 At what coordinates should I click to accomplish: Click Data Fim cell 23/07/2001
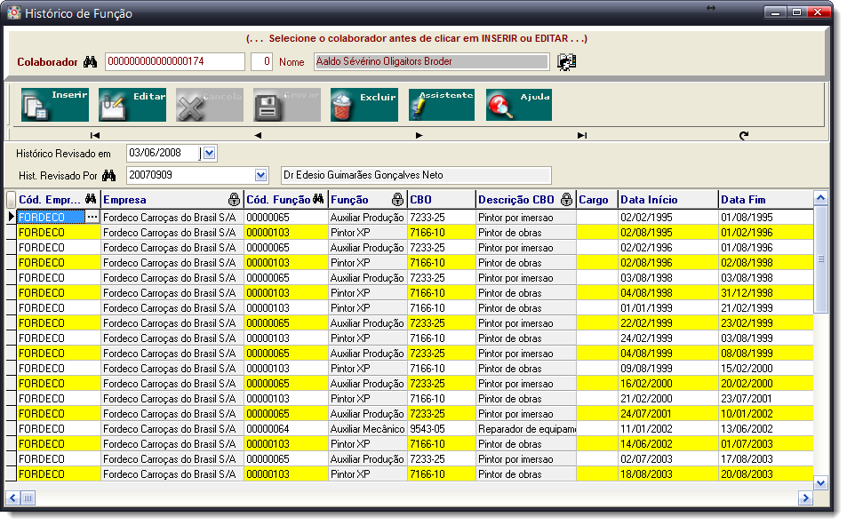[765, 399]
